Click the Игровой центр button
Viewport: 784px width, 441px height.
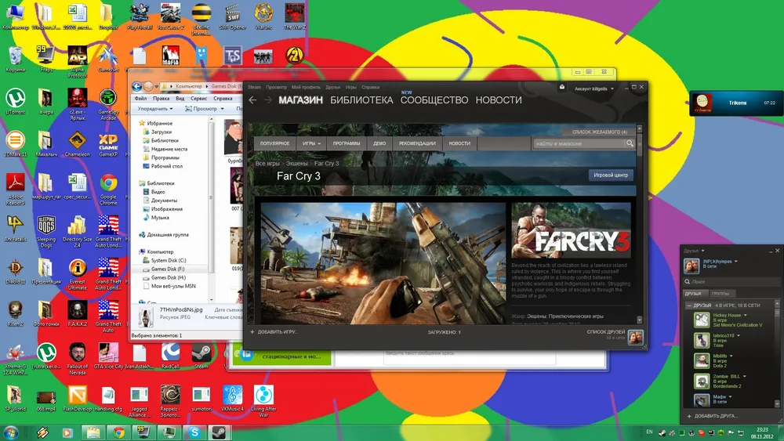point(610,175)
